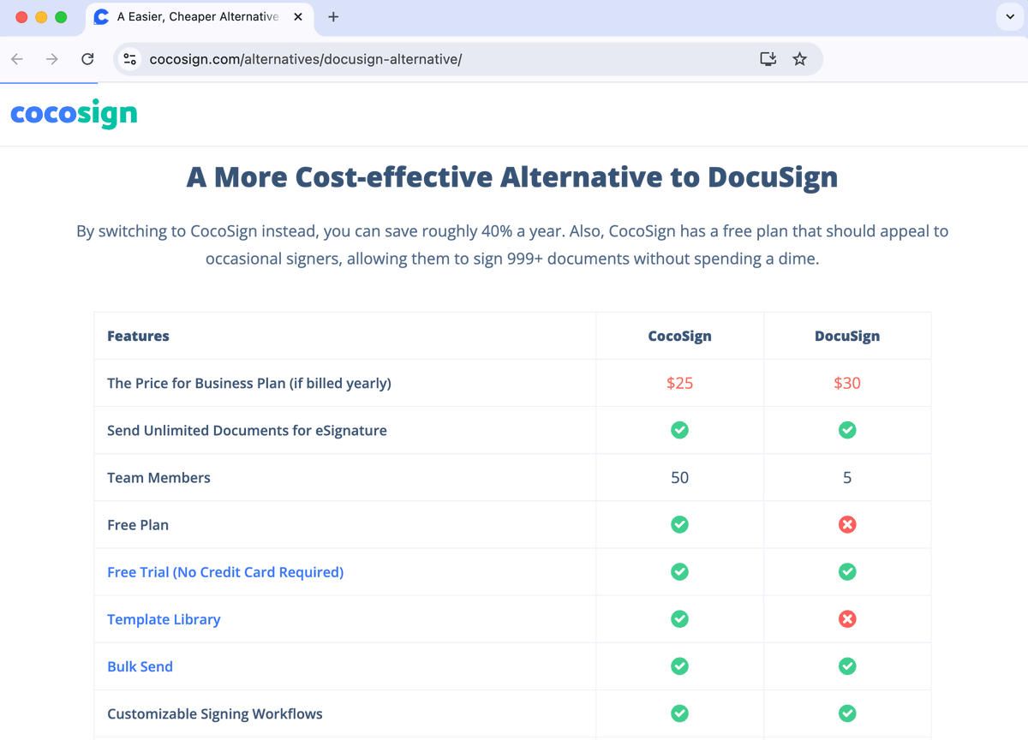Click CocoSign checkmark in Free Trial row
Viewport: 1028px width, 740px height.
pyautogui.click(x=679, y=571)
